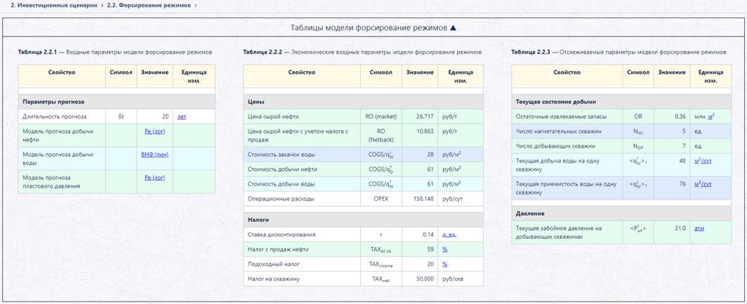Select well tax value 50,000
The image size is (747, 304).
pos(425,279)
